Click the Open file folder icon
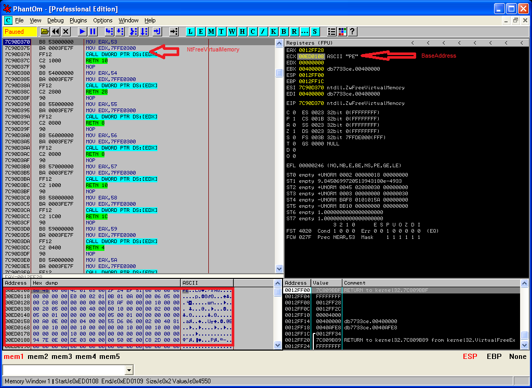Viewport: 532px width, 388px height. point(45,32)
